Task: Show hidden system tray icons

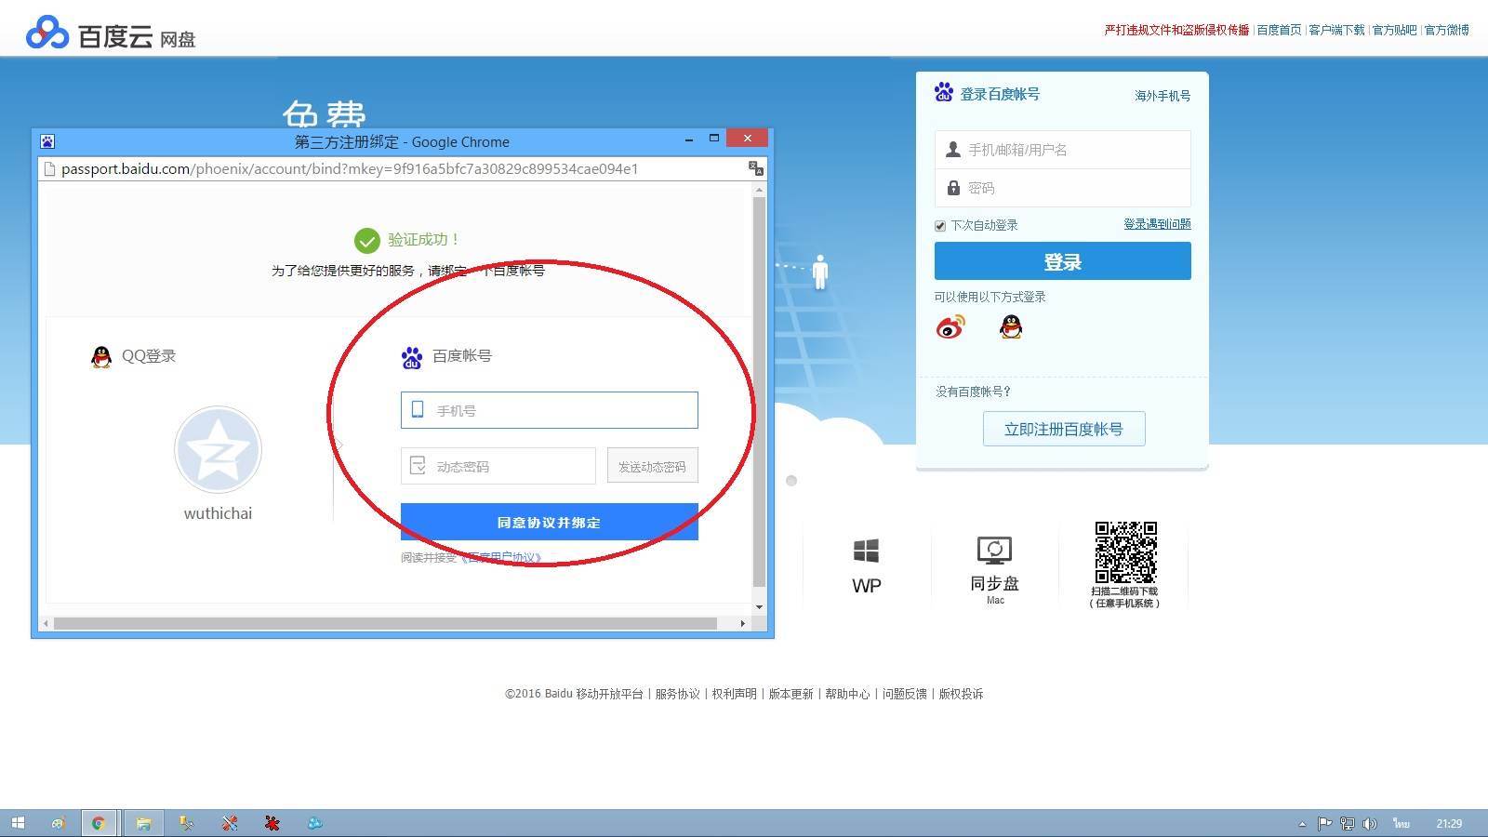Action: pos(1302,823)
